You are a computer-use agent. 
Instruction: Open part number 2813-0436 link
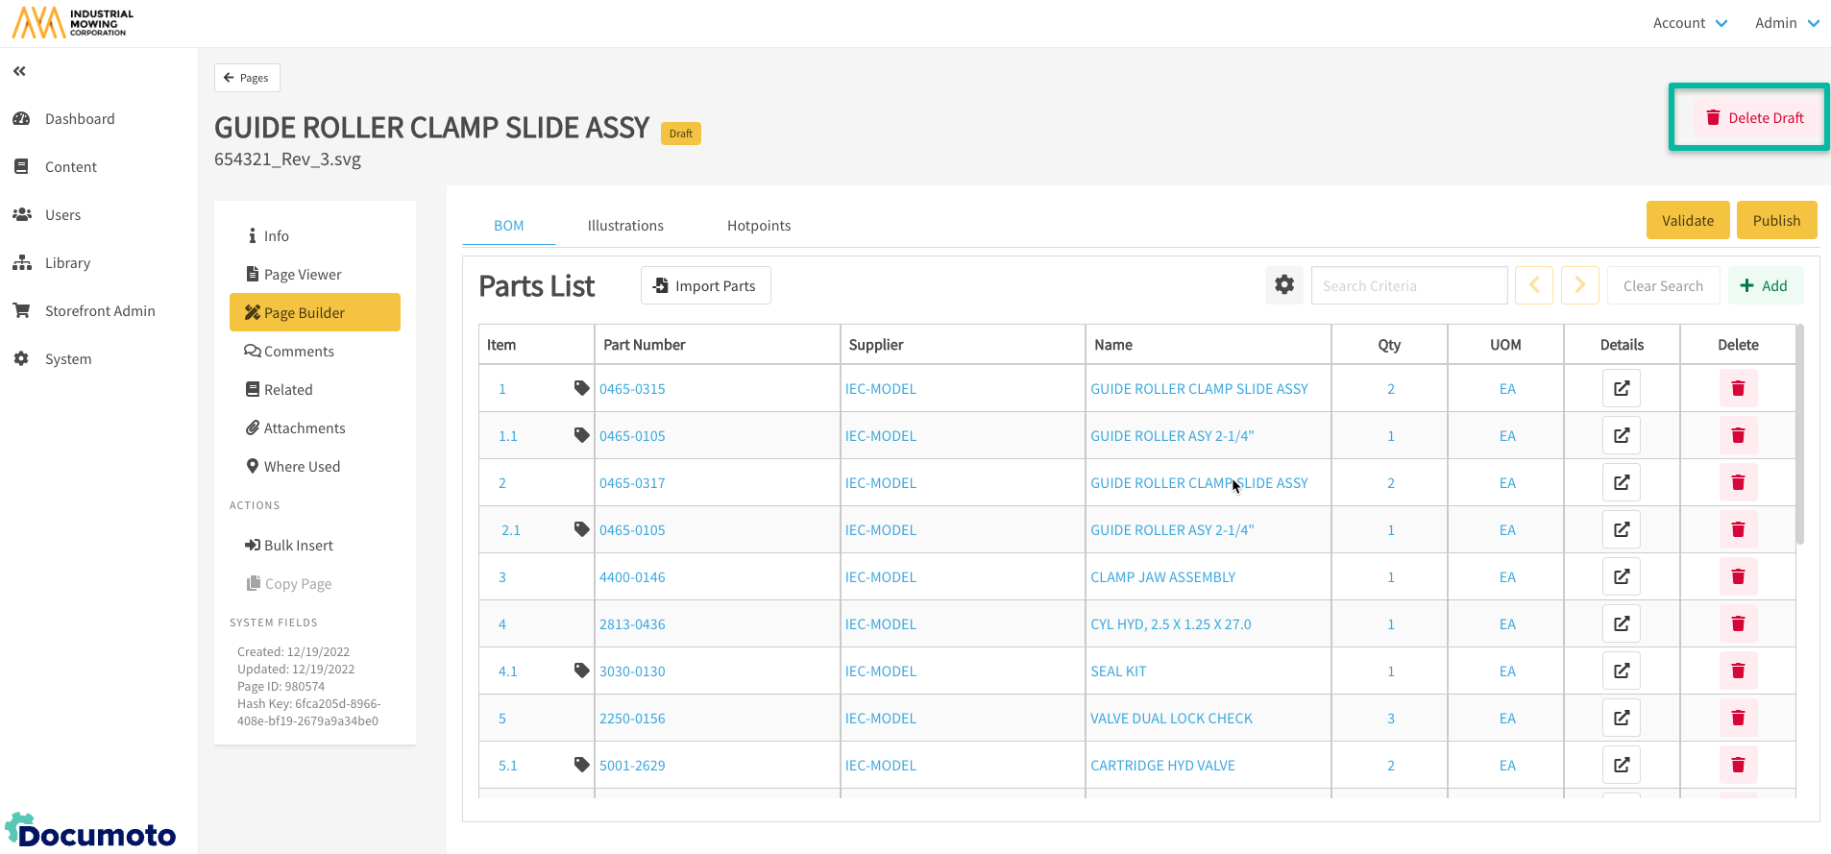click(x=632, y=624)
